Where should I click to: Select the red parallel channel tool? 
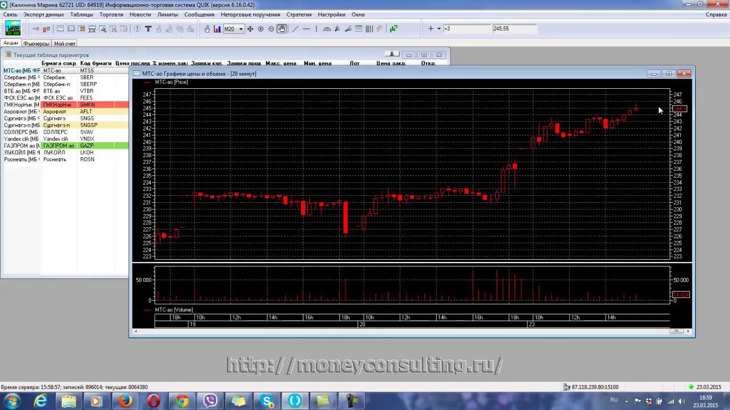pos(379,29)
